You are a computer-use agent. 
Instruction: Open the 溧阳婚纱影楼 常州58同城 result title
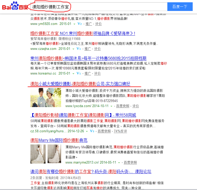point(83,115)
